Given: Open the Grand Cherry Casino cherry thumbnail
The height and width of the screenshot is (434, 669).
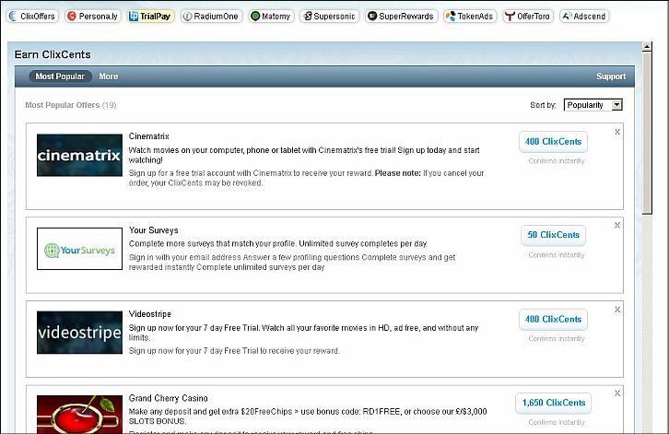Looking at the screenshot, I should [79, 415].
